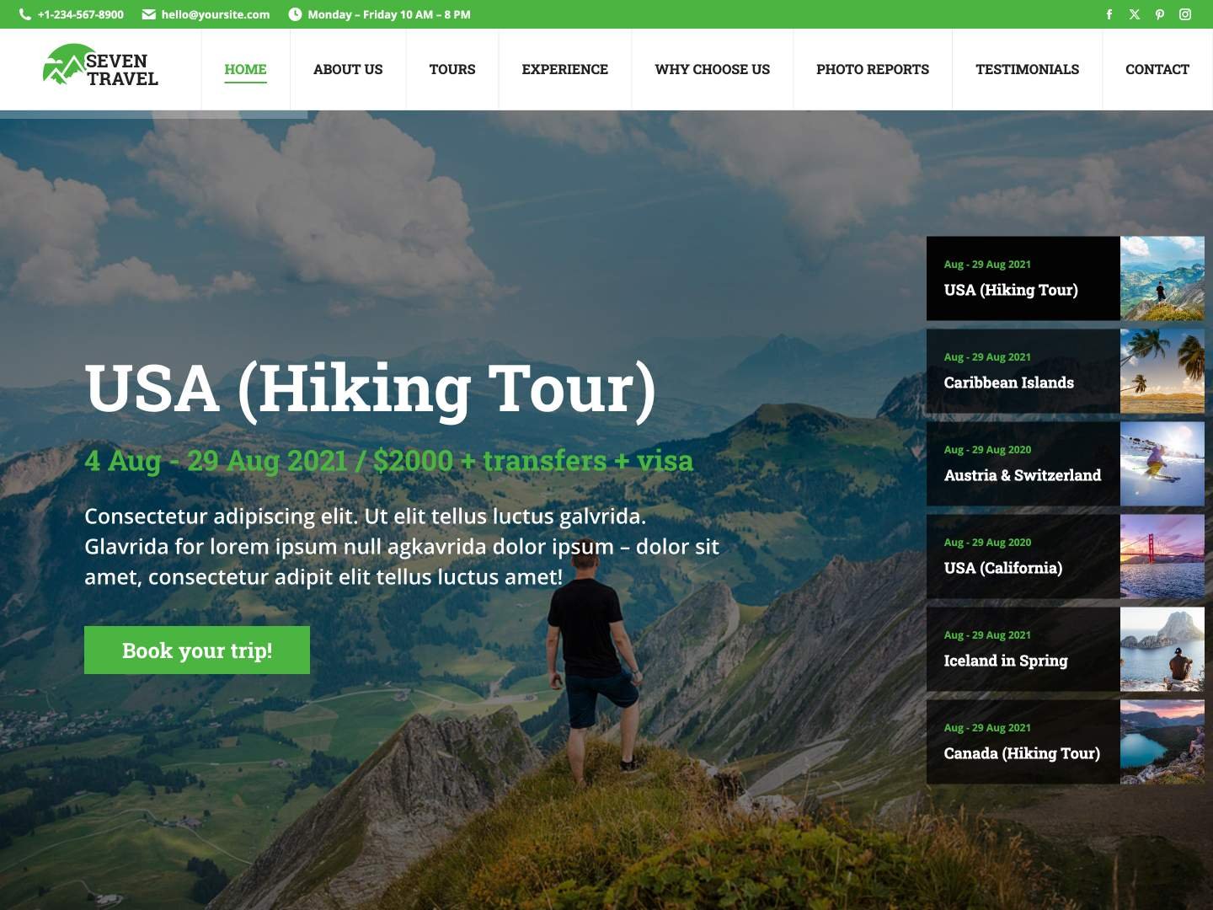Open the Instagram social icon
The image size is (1213, 910).
[1185, 14]
